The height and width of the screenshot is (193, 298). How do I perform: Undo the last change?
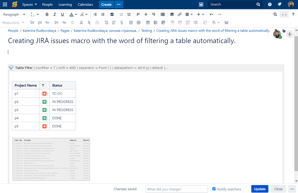[x=211, y=14]
